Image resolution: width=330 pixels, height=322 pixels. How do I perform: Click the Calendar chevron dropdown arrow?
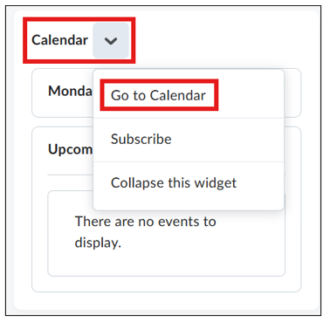click(111, 40)
